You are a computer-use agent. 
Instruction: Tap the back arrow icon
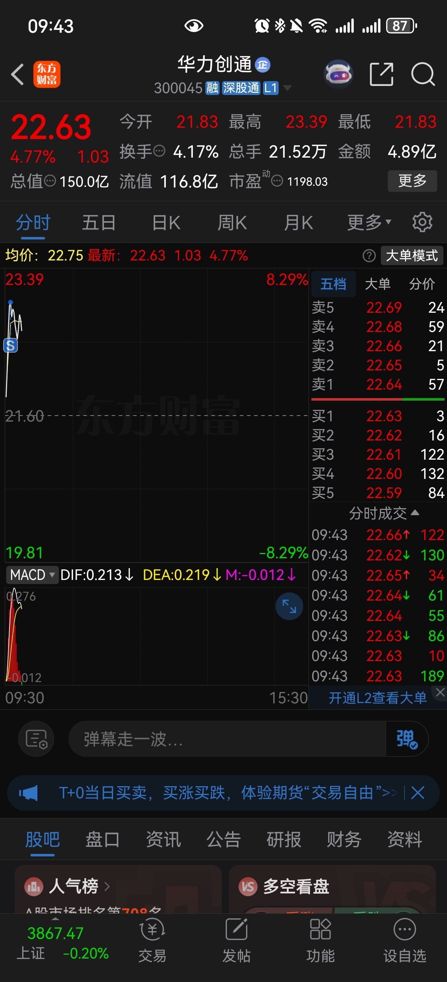pos(17,74)
